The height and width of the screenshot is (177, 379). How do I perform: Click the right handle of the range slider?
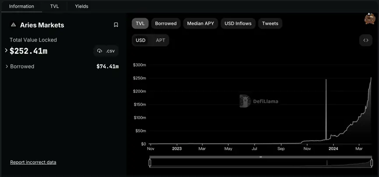[x=372, y=163]
